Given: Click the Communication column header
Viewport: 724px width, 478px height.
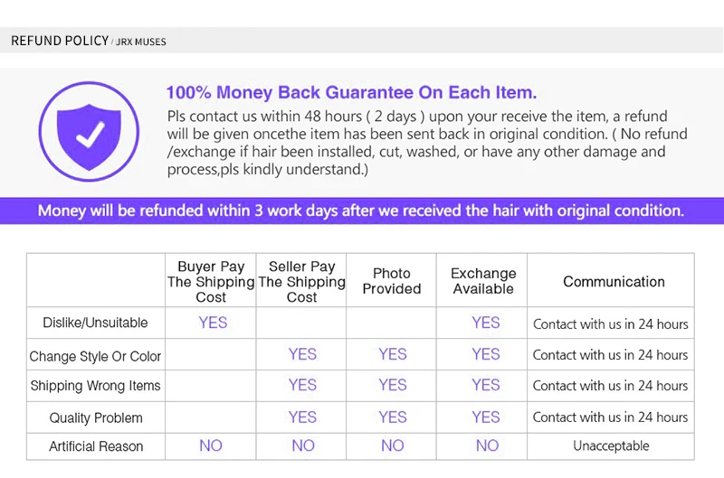Looking at the screenshot, I should pyautogui.click(x=614, y=282).
